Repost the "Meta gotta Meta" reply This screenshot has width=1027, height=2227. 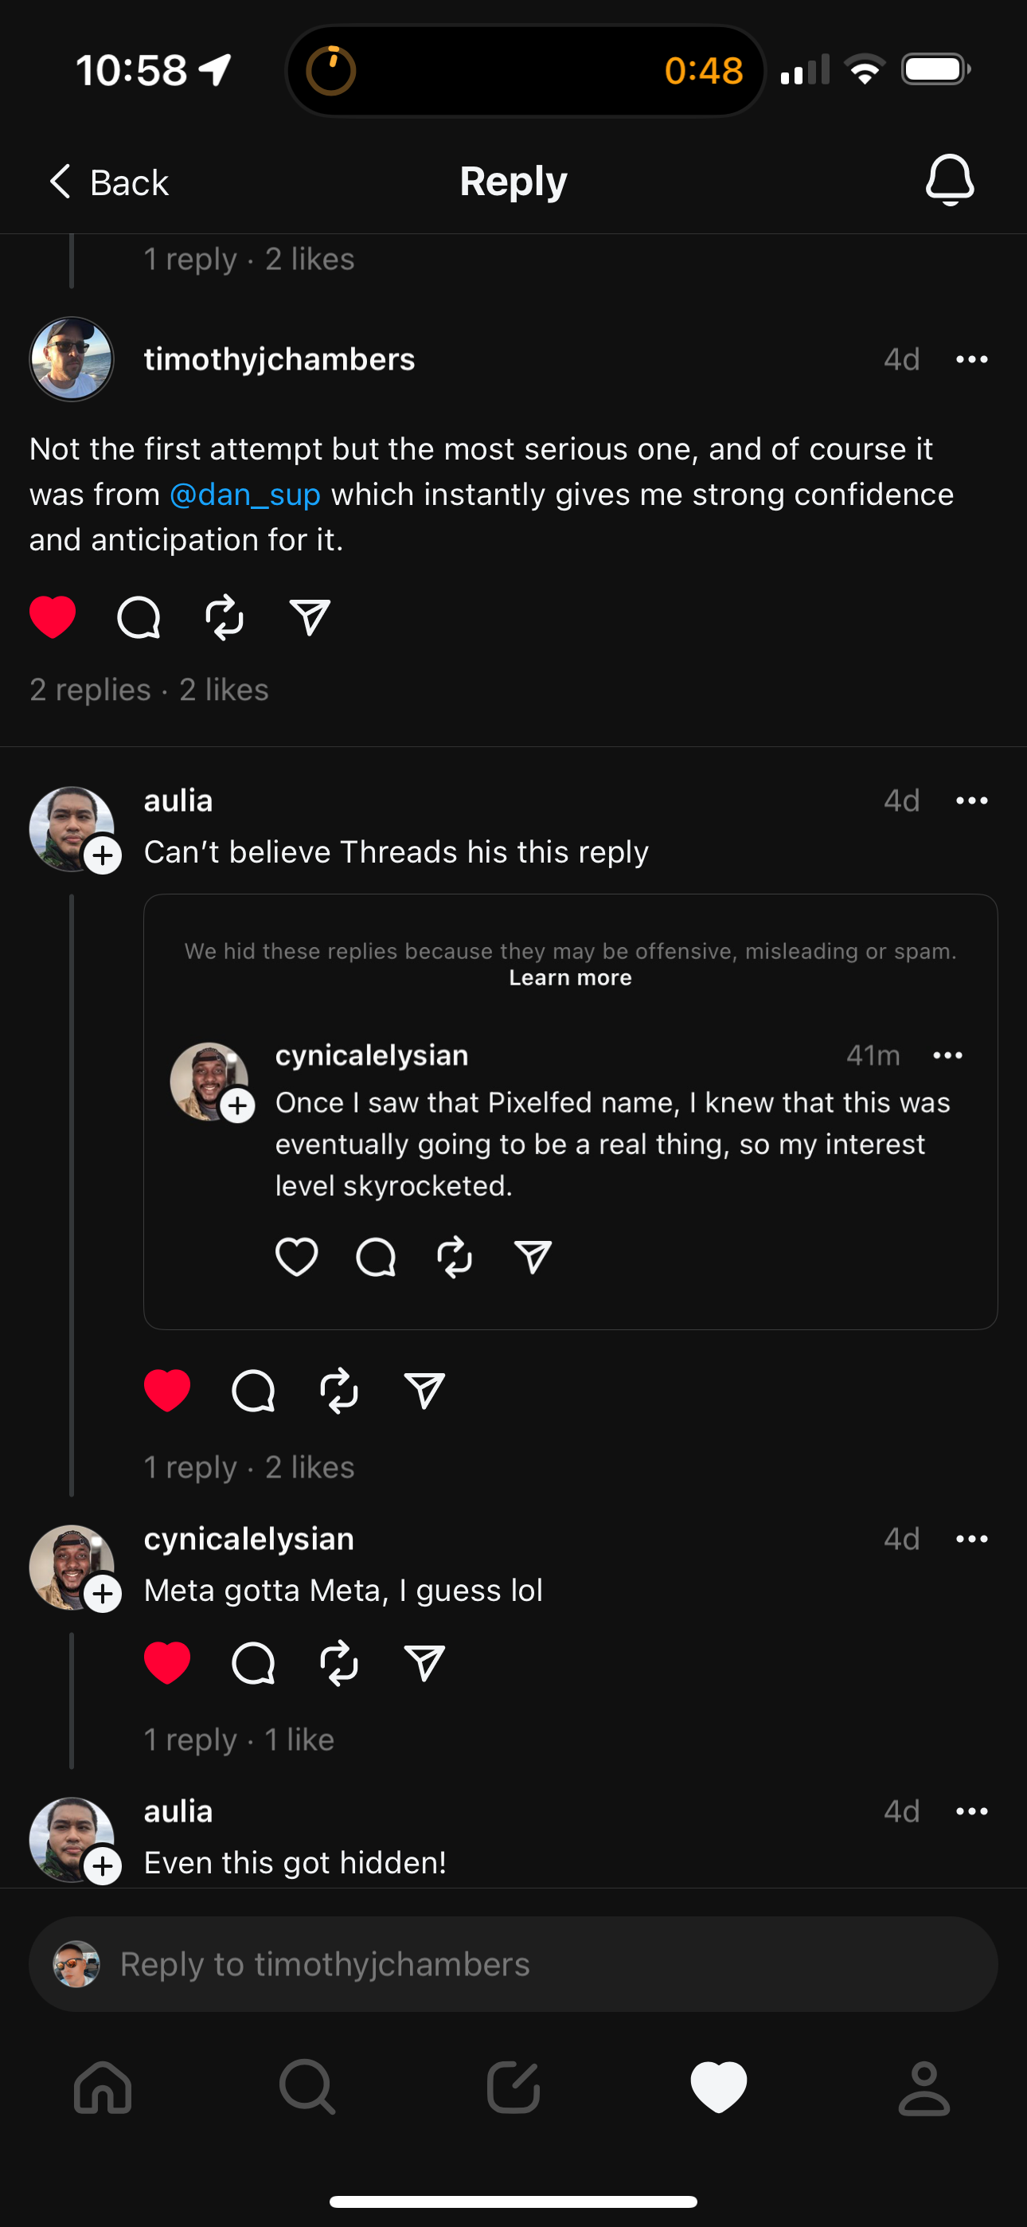point(339,1662)
